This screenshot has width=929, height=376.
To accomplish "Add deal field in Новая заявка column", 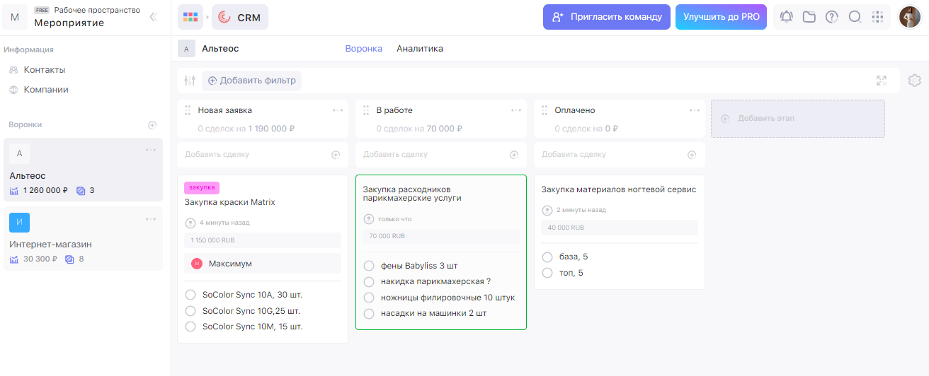I will coord(263,155).
